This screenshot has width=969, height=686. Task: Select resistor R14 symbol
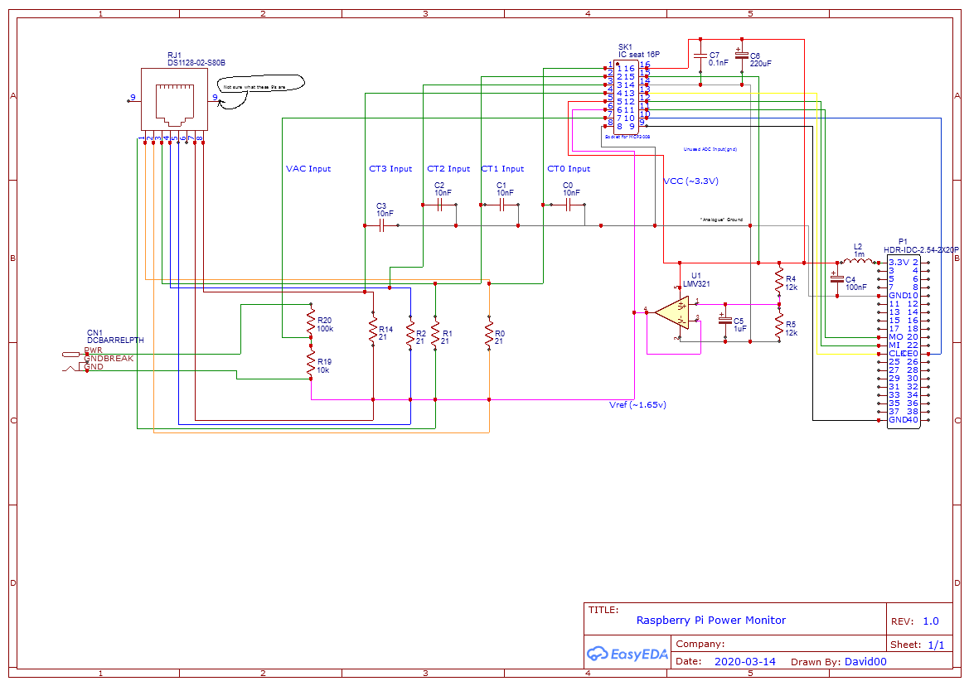(373, 330)
